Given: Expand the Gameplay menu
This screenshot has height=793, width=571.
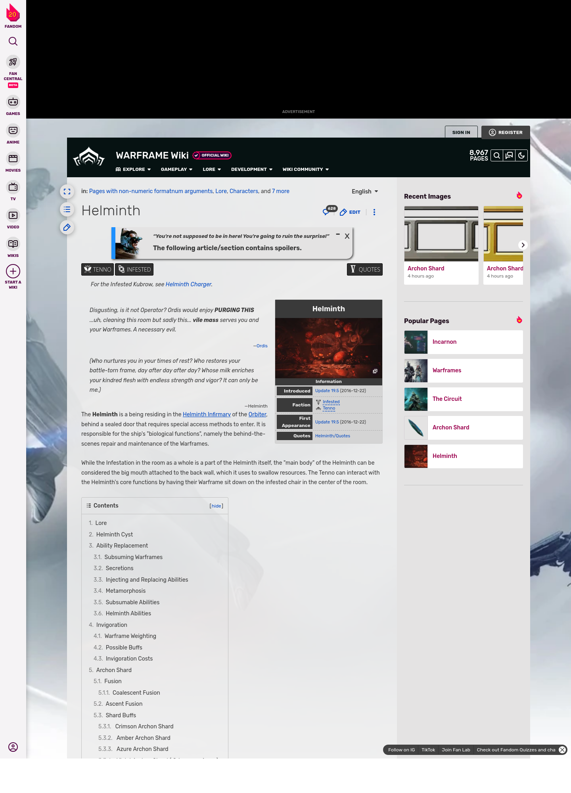Looking at the screenshot, I should 176,169.
